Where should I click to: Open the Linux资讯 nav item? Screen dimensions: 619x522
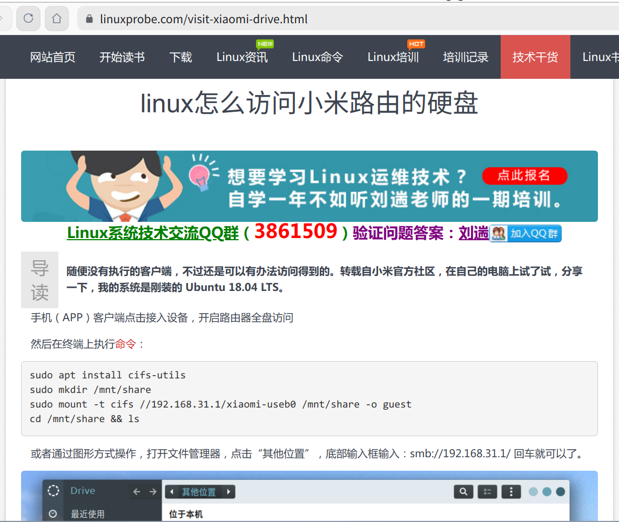242,57
